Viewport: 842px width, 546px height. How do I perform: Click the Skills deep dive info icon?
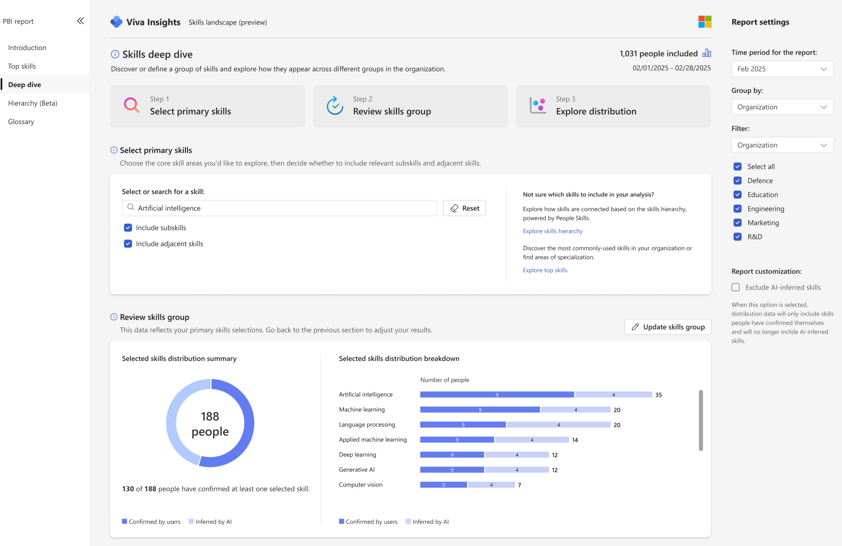pos(115,54)
